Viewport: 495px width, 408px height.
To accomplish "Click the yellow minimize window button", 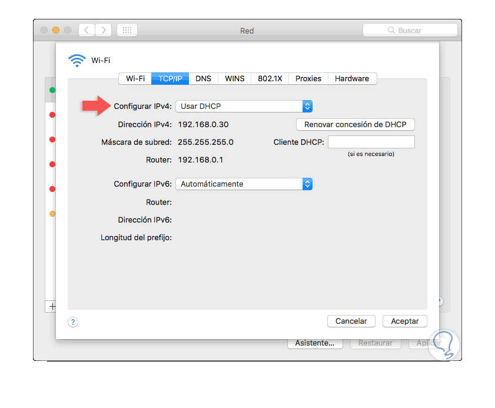I will click(56, 30).
